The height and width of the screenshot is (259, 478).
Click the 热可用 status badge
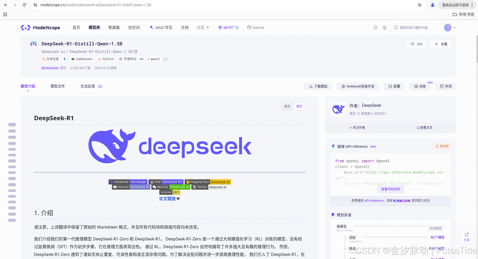pyautogui.click(x=442, y=146)
